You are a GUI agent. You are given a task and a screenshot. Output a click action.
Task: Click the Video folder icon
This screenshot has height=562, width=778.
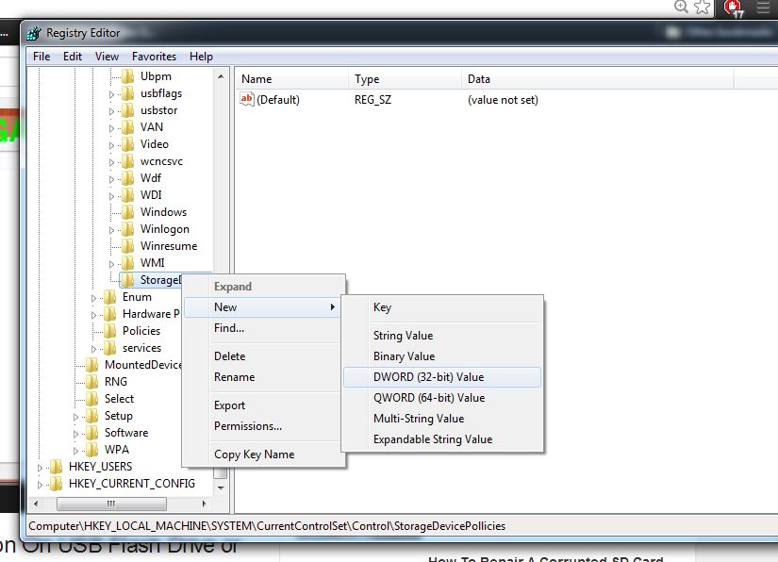pyautogui.click(x=128, y=144)
